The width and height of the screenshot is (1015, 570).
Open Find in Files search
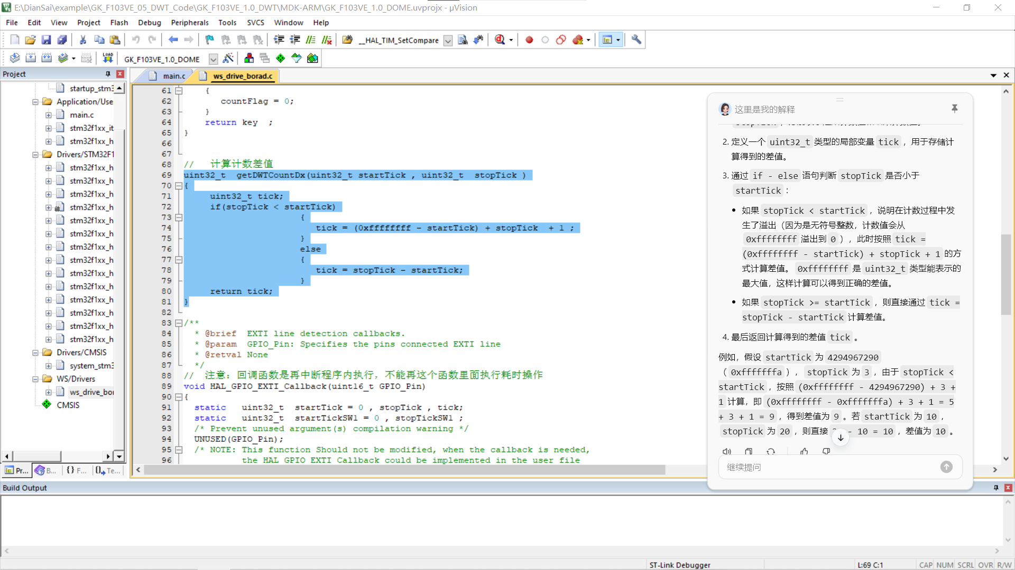347,40
